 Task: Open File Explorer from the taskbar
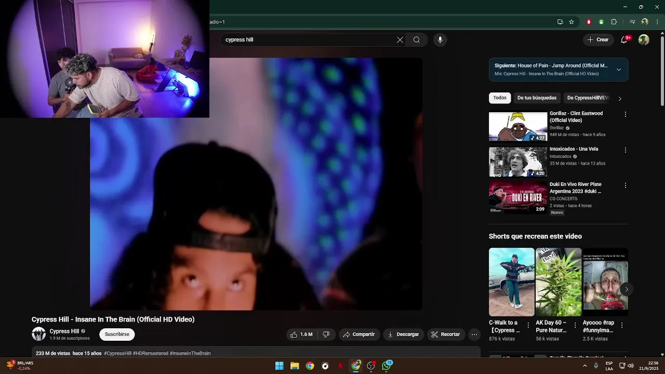click(x=295, y=366)
